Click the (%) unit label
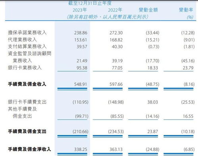 pos(190,17)
